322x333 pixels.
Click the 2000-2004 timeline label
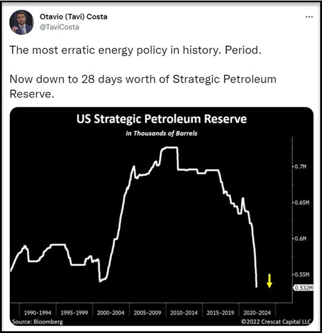click(x=111, y=312)
